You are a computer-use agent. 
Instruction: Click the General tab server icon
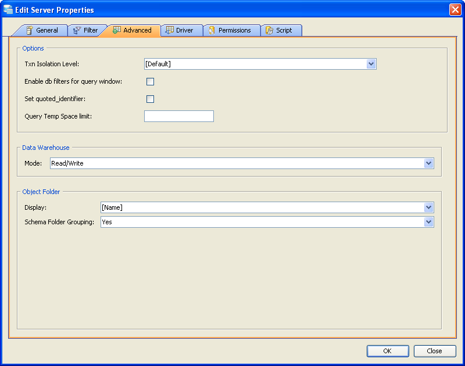click(x=30, y=30)
